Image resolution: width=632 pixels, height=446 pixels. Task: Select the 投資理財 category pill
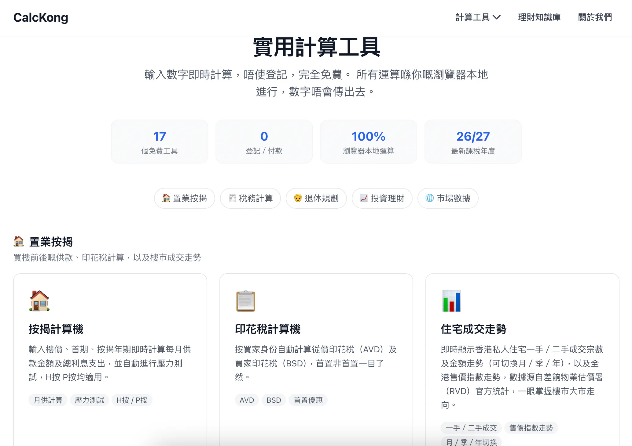pos(382,198)
